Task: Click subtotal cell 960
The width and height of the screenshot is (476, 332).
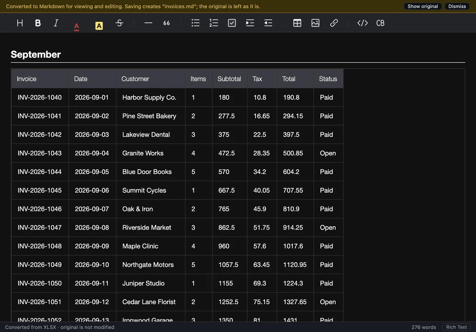Action: pos(230,246)
